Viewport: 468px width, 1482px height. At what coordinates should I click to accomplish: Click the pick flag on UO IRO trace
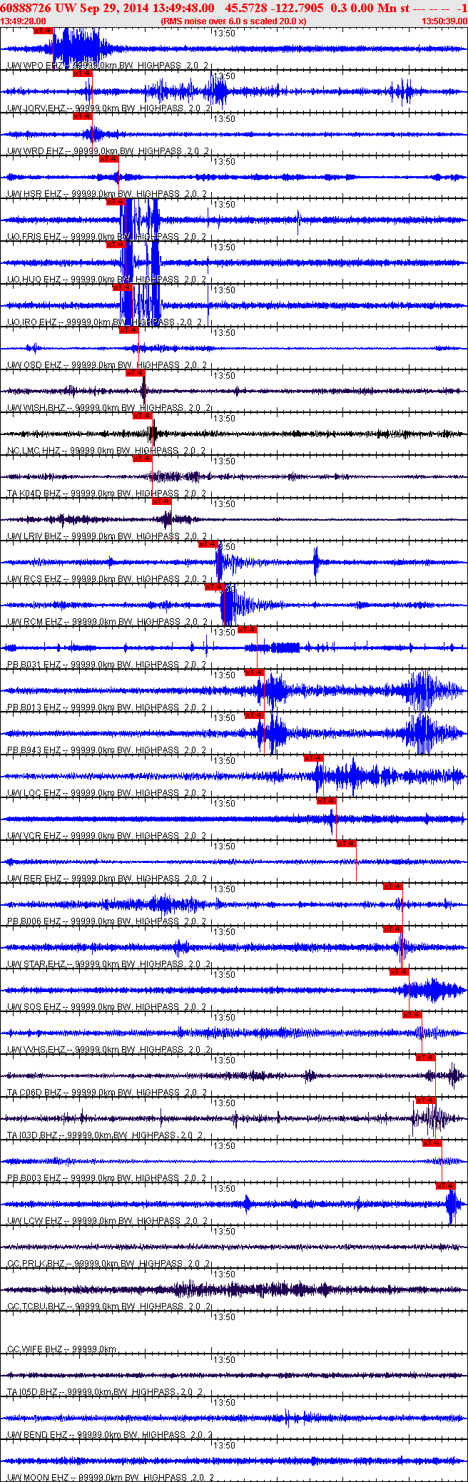(x=122, y=287)
